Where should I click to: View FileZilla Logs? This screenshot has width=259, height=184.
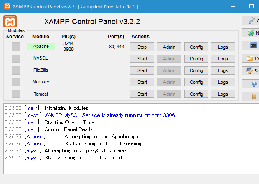[223, 70]
